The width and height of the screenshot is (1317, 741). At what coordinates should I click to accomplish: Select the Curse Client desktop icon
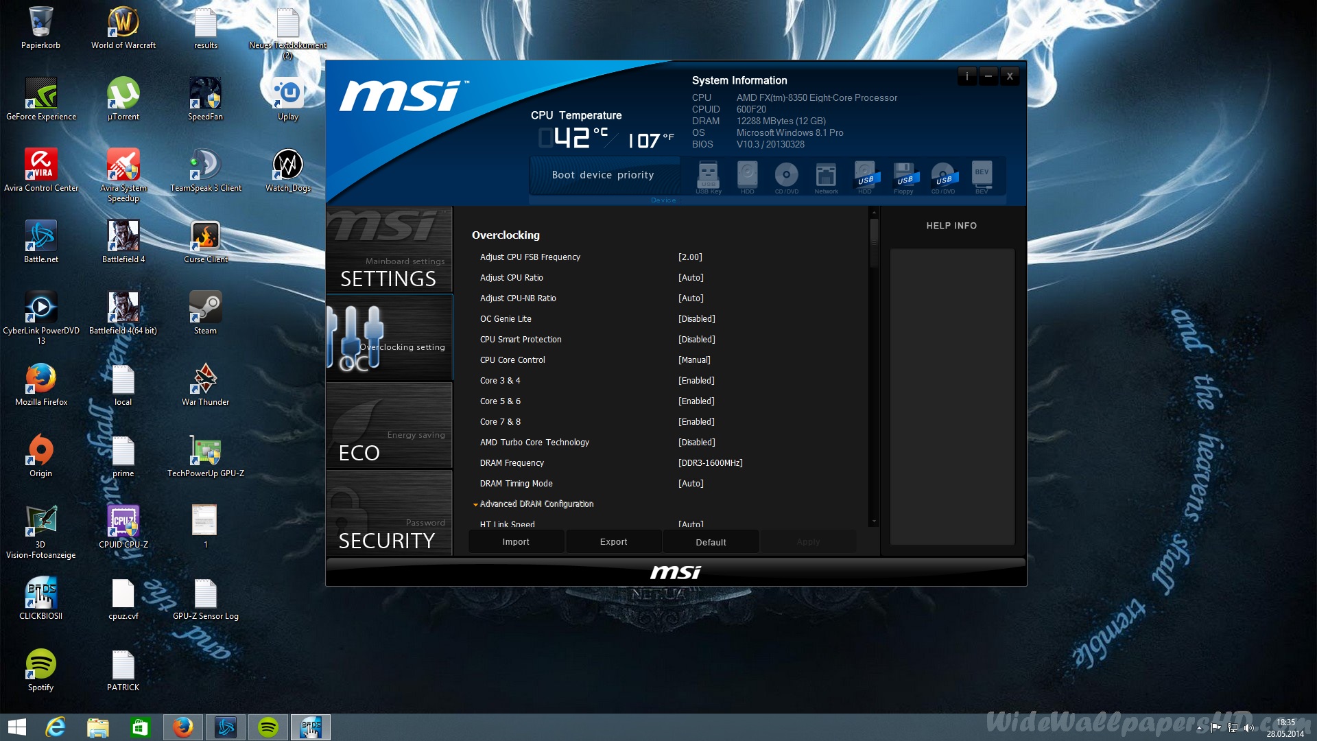click(206, 242)
